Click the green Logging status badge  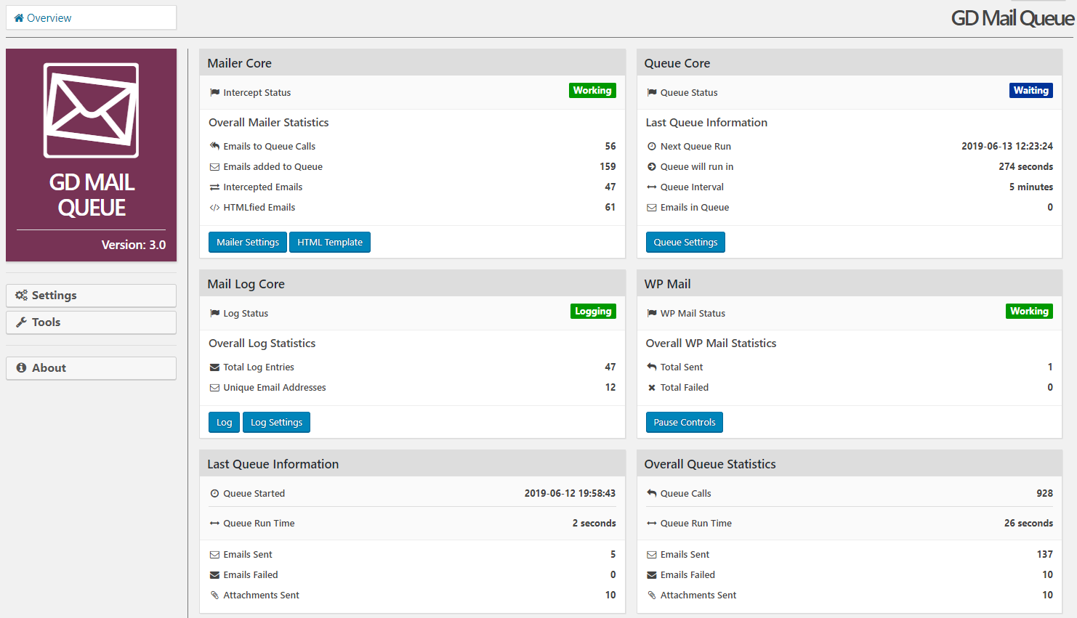593,312
